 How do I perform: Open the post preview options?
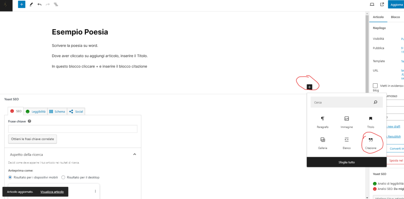[372, 4]
